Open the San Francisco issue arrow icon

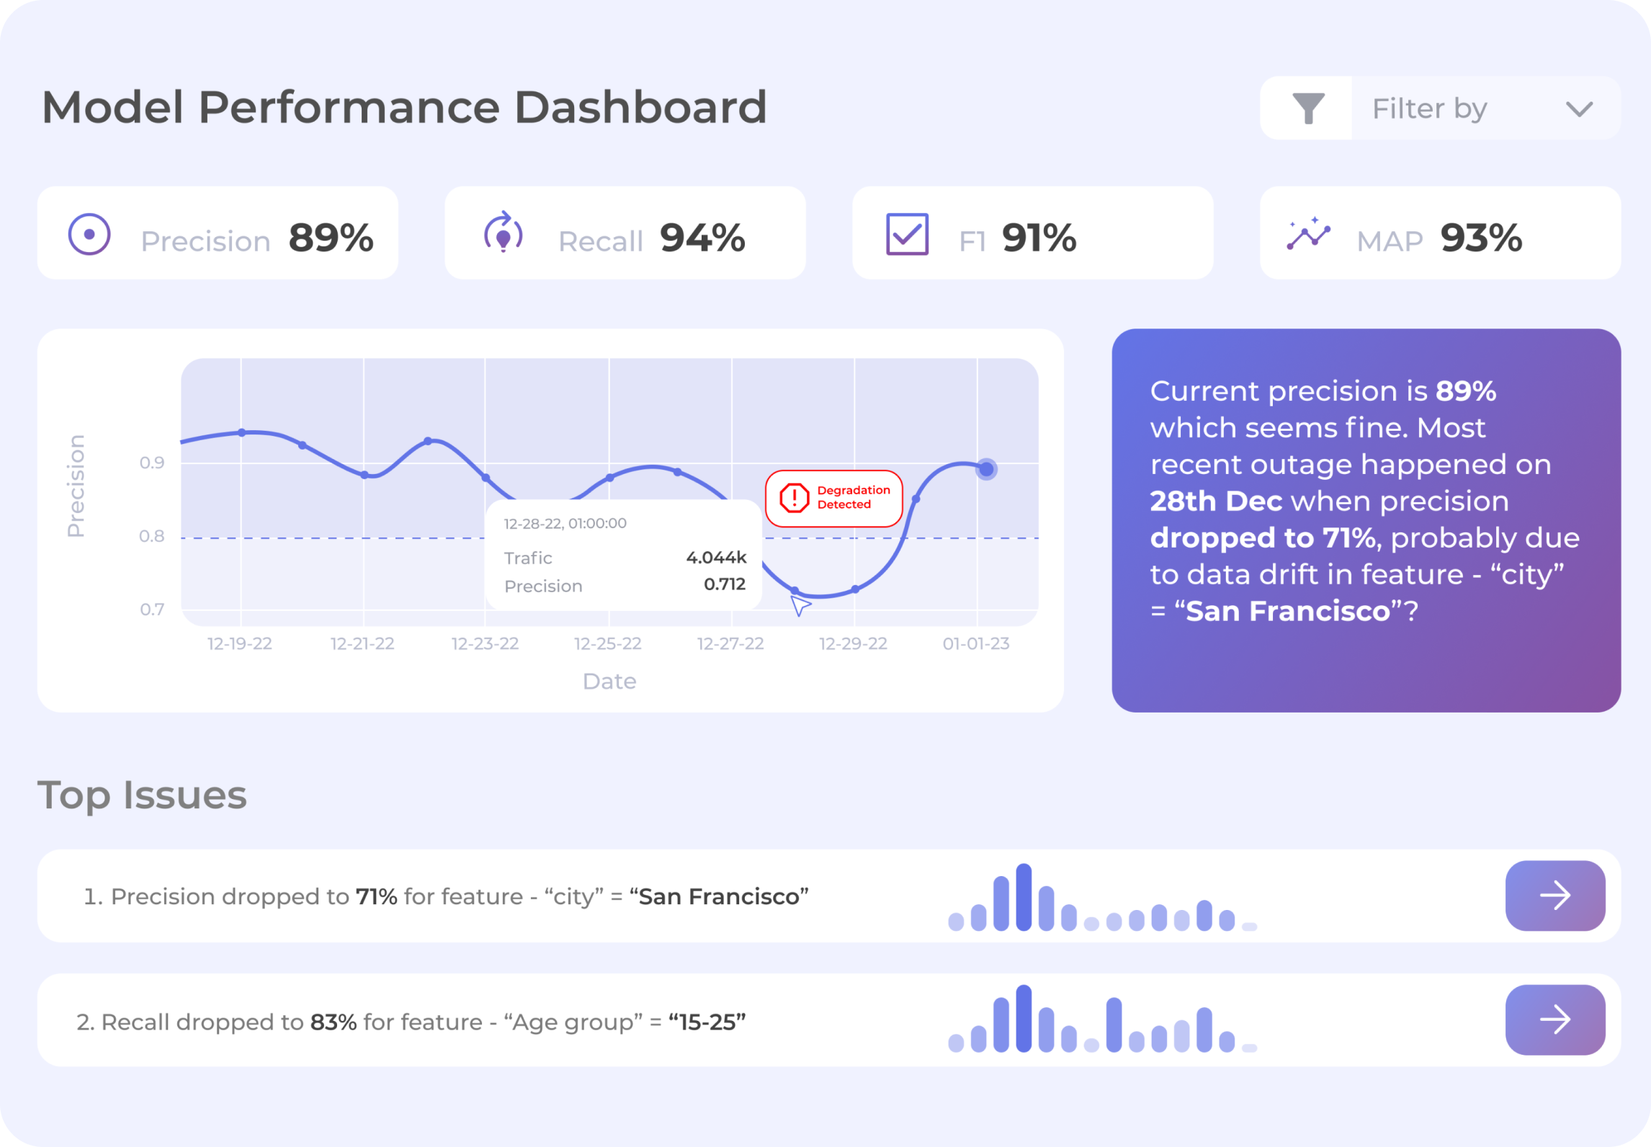pos(1555,896)
